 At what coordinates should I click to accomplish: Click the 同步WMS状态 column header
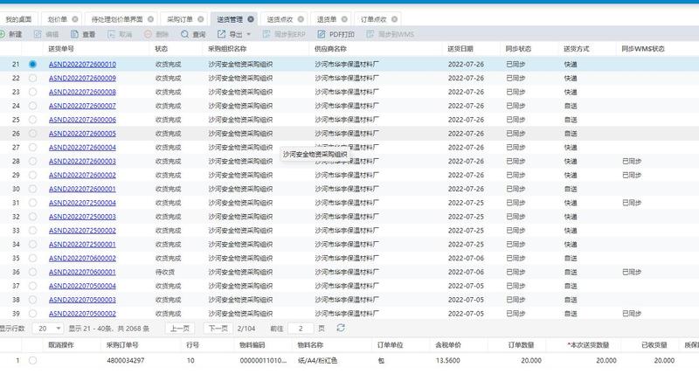(643, 49)
